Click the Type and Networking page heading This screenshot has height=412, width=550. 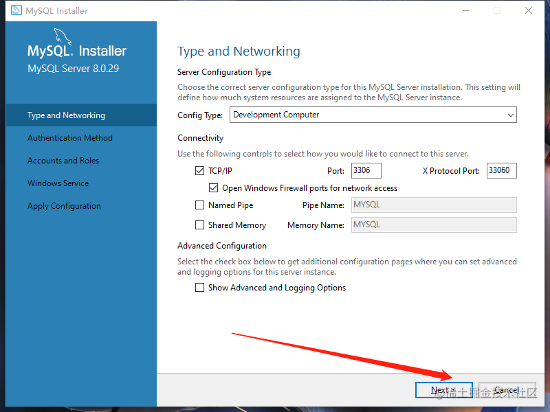click(239, 51)
